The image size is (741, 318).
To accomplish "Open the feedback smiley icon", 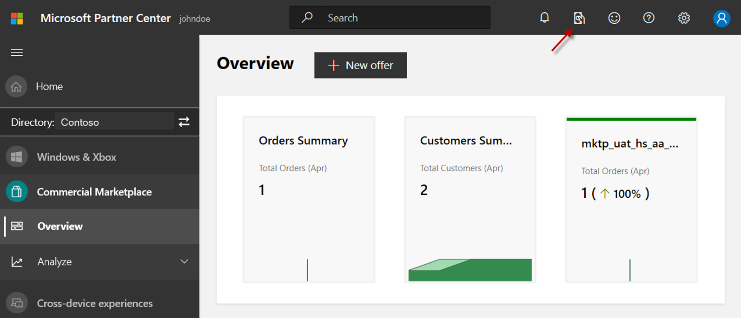I will click(x=614, y=18).
